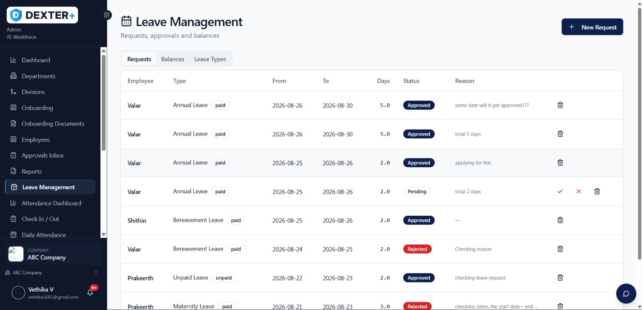Open notifications bell with 9+ badge
The height and width of the screenshot is (310, 642).
(x=90, y=292)
